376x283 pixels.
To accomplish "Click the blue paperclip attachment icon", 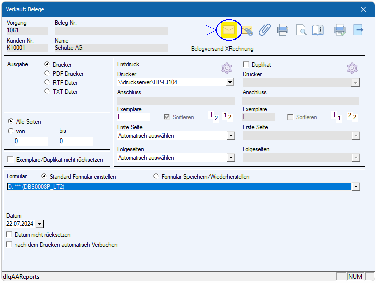I will (x=264, y=30).
